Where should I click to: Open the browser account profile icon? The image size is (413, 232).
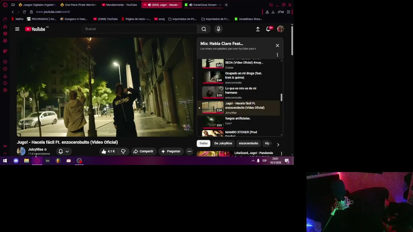click(x=267, y=12)
